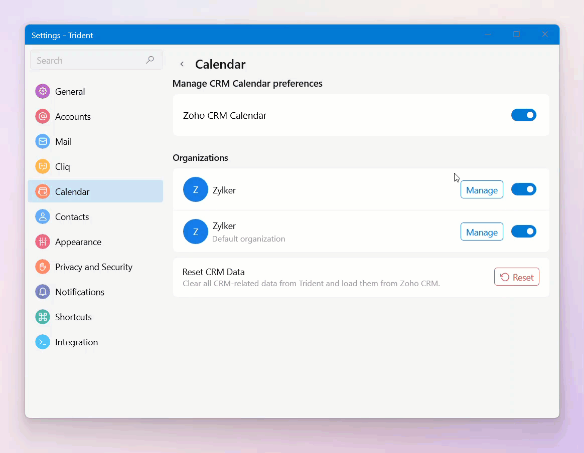Click the Search settings input field
Image resolution: width=584 pixels, height=453 pixels.
96,60
